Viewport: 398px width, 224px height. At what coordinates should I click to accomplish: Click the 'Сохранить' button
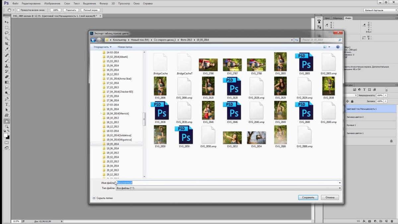coord(308,197)
